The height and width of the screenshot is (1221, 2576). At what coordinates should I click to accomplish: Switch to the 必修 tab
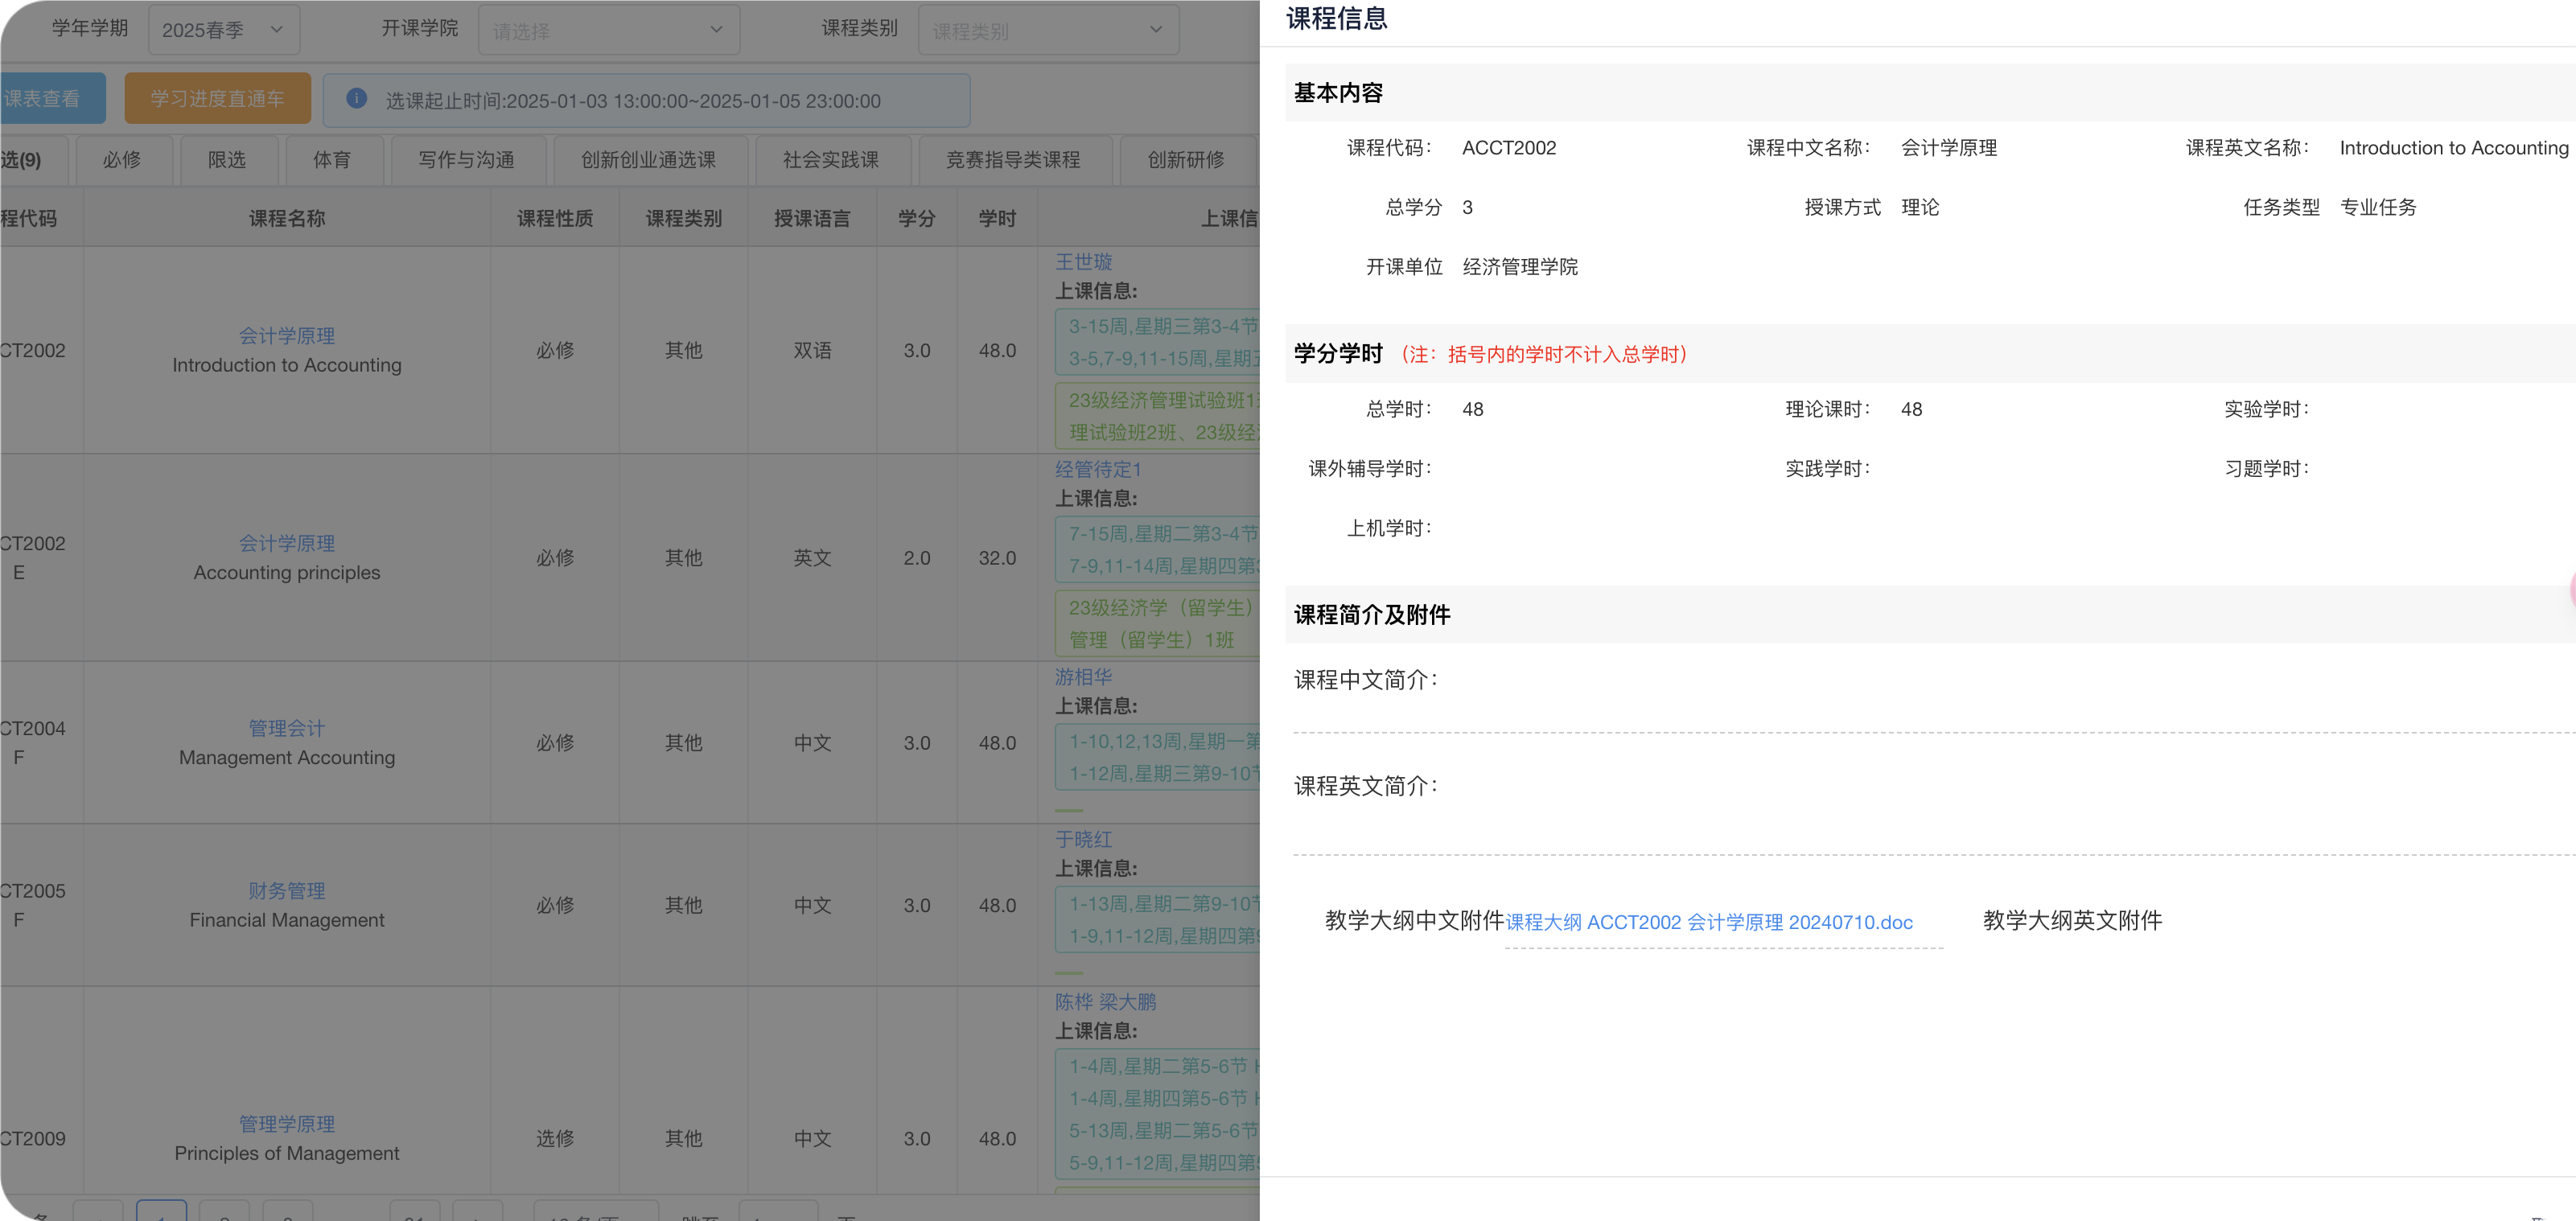122,160
